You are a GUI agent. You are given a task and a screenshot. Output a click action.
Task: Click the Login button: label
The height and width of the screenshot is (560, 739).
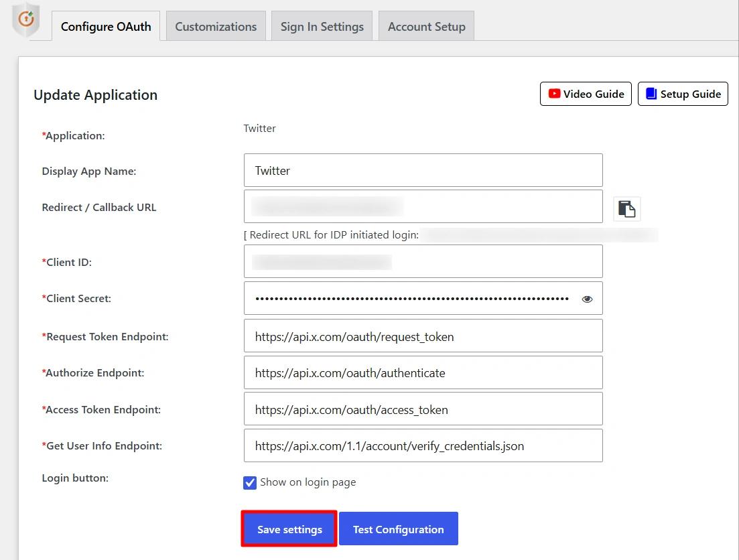point(76,478)
